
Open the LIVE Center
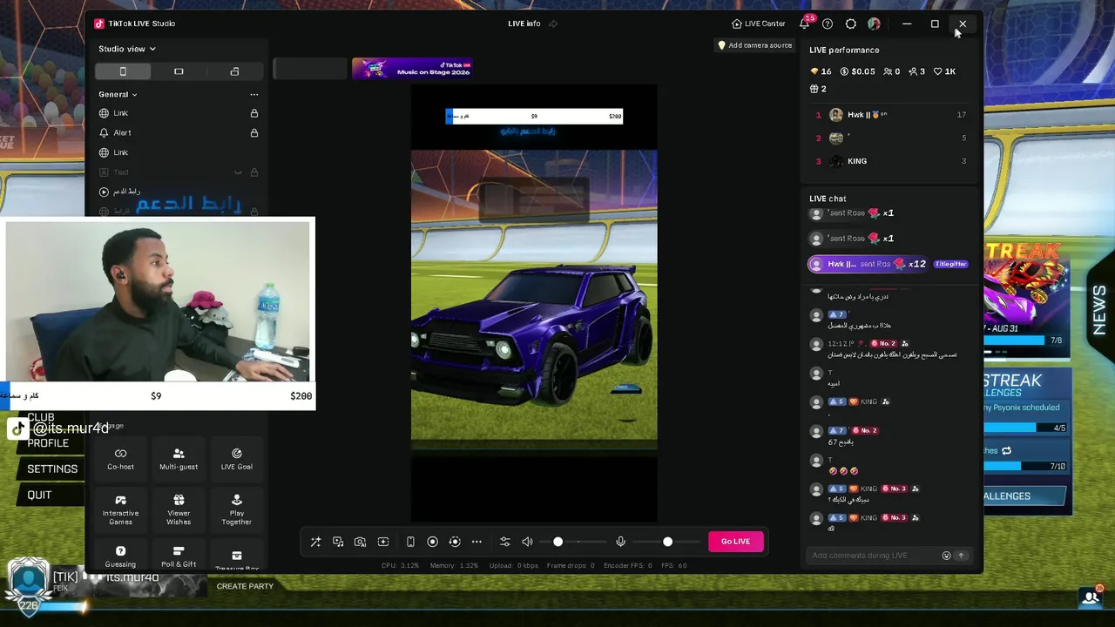tap(758, 24)
